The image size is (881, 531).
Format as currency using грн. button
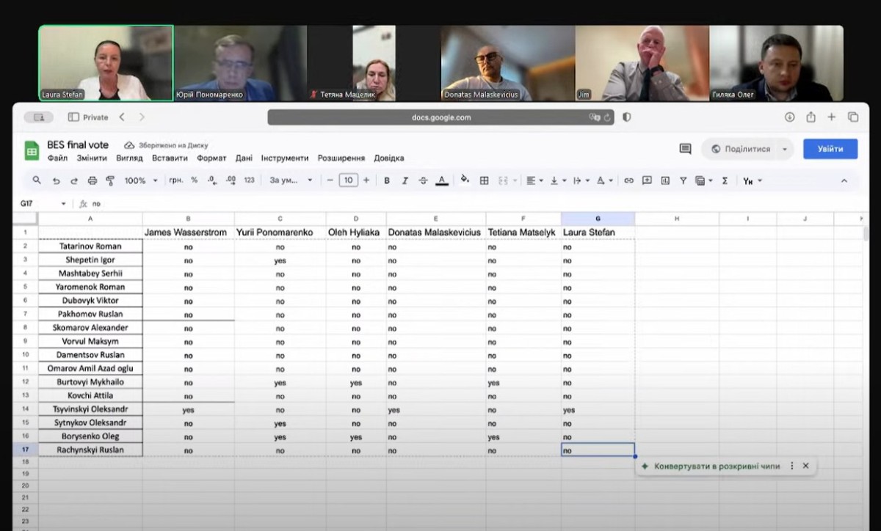click(x=176, y=180)
